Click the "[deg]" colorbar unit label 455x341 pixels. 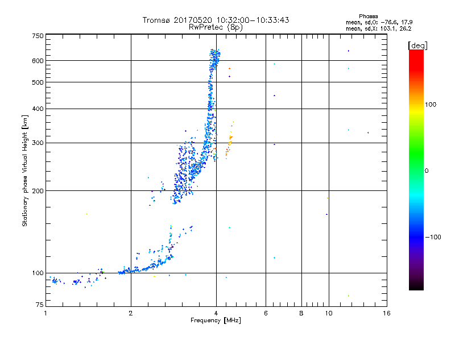417,45
